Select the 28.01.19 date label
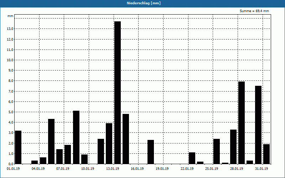This screenshot has width=285, height=178. tap(237, 169)
